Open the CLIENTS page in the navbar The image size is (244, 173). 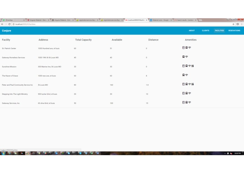point(206,30)
